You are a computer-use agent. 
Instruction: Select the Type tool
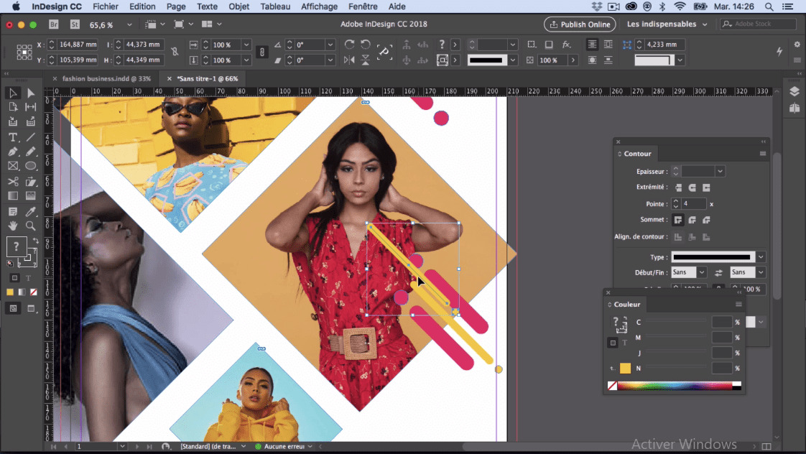pos(12,136)
